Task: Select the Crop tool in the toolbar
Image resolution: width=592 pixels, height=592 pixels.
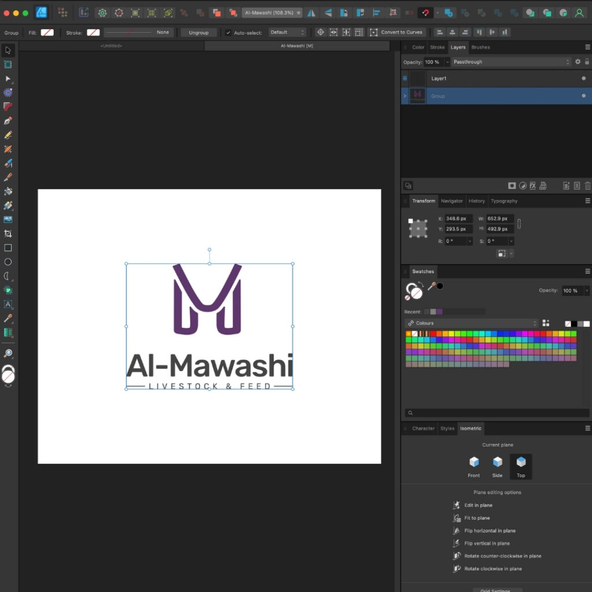Action: [8, 234]
